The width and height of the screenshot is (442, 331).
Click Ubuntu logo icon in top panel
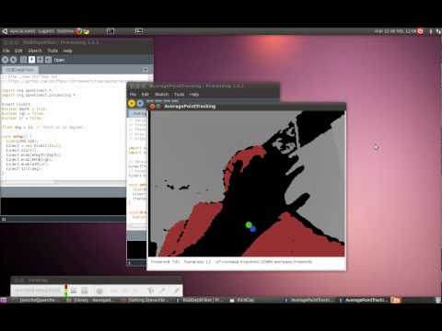pyautogui.click(x=5, y=31)
